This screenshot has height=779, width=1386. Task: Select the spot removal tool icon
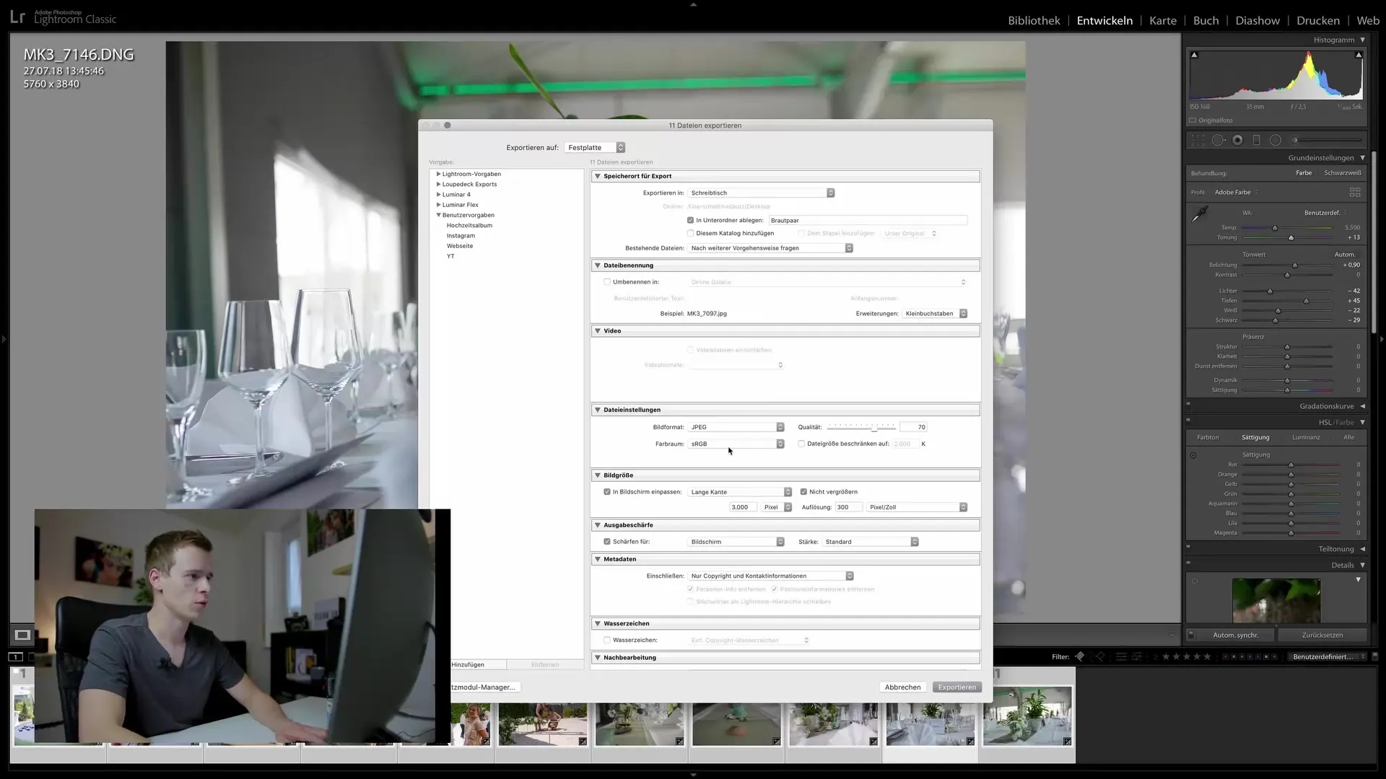click(x=1218, y=140)
